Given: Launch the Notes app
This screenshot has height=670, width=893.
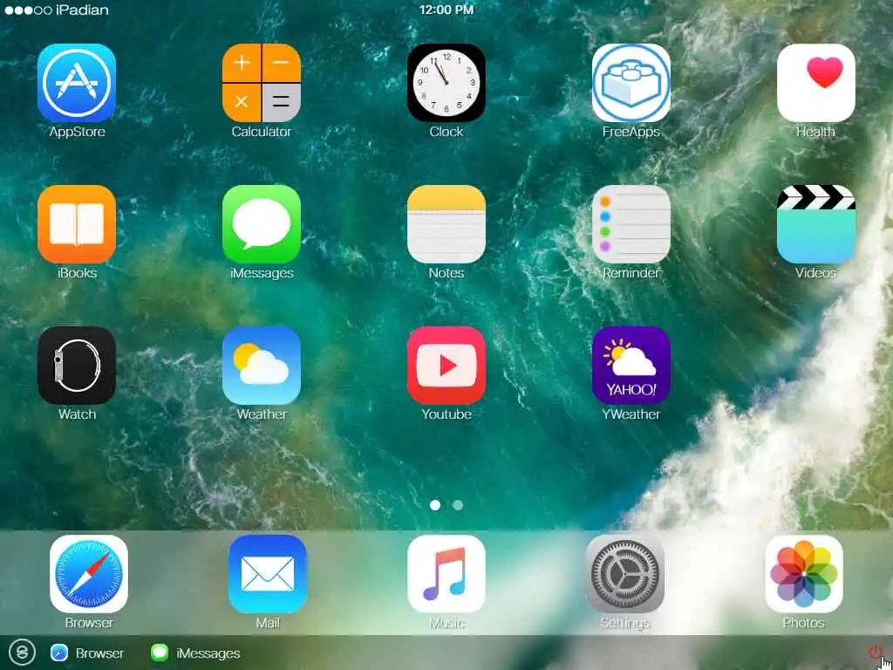Looking at the screenshot, I should pos(446,224).
